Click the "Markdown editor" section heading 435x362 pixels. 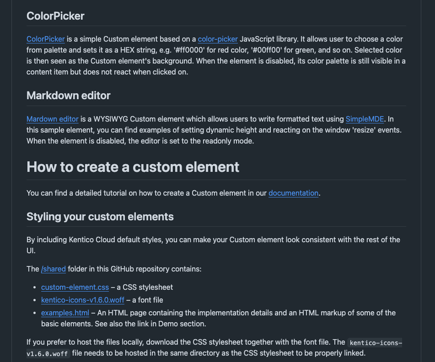pyautogui.click(x=69, y=96)
